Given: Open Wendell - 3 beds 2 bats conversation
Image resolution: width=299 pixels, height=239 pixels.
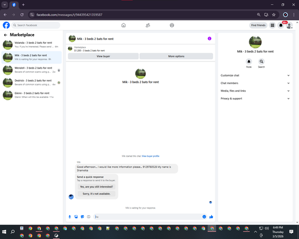Looking at the screenshot, I should 32,70.
